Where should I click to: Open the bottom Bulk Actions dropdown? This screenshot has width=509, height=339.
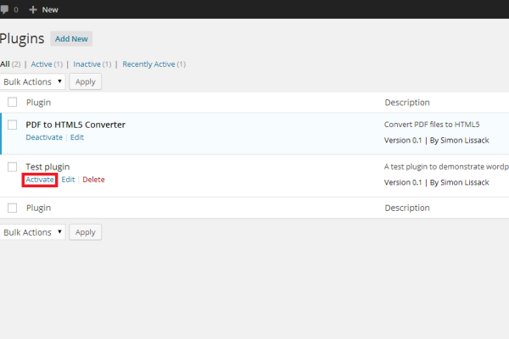[x=32, y=232]
